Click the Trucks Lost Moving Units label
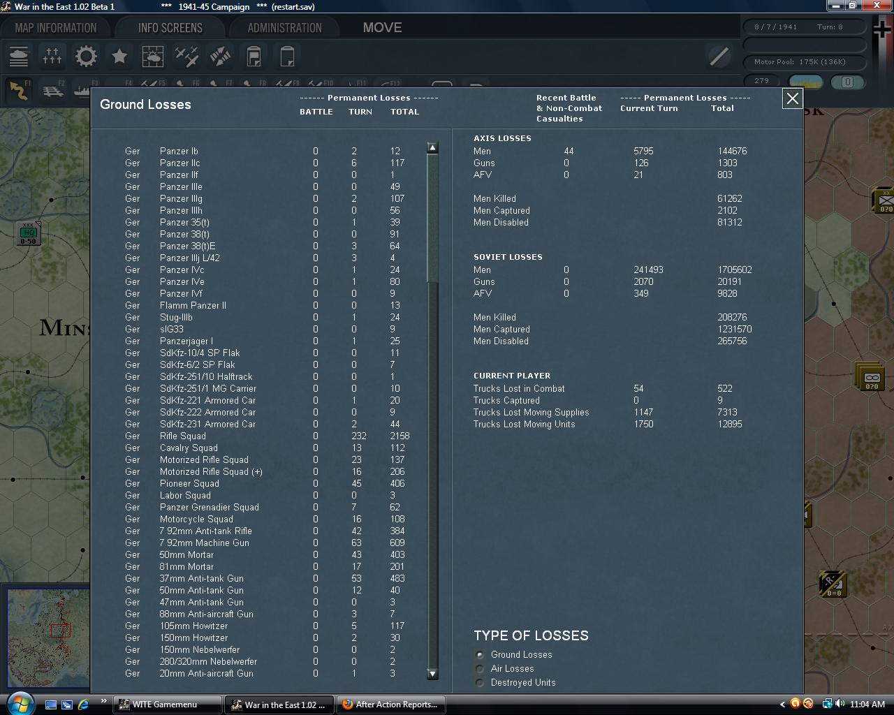The width and height of the screenshot is (894, 715). coord(525,424)
